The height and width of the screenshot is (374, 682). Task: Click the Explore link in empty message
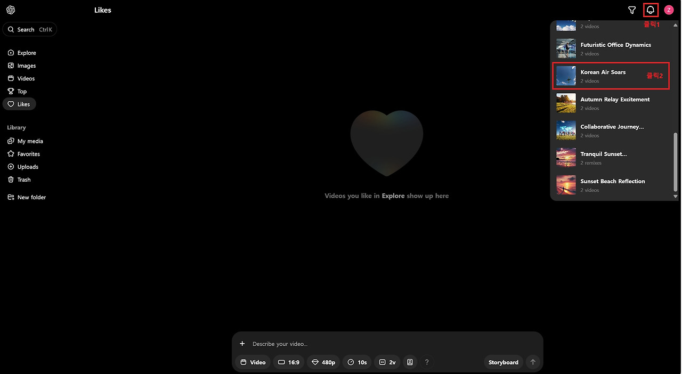(x=393, y=196)
